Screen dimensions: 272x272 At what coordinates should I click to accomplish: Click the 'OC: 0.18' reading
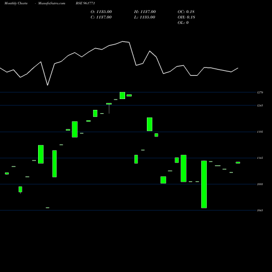[186, 12]
